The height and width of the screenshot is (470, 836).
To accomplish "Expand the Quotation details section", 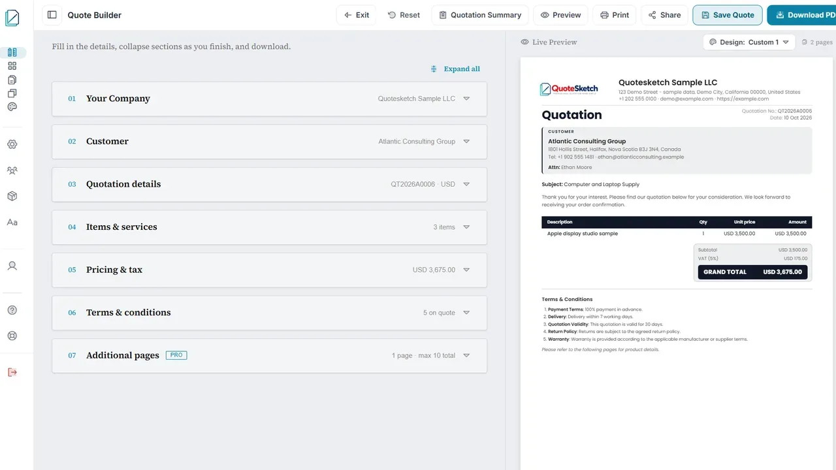I will pyautogui.click(x=269, y=184).
